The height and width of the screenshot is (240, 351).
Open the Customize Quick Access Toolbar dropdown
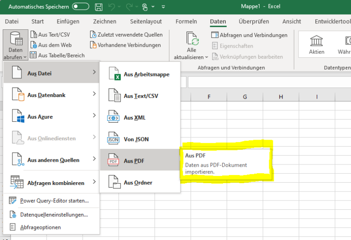(x=164, y=7)
